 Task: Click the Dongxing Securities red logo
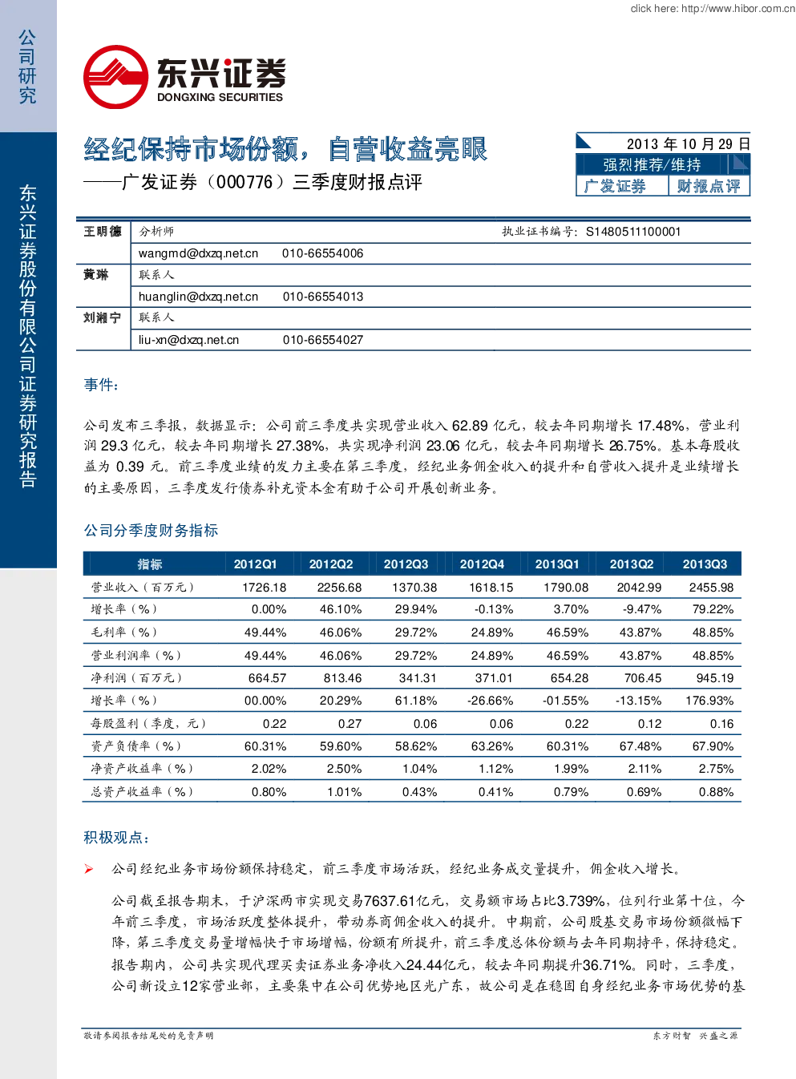point(116,77)
